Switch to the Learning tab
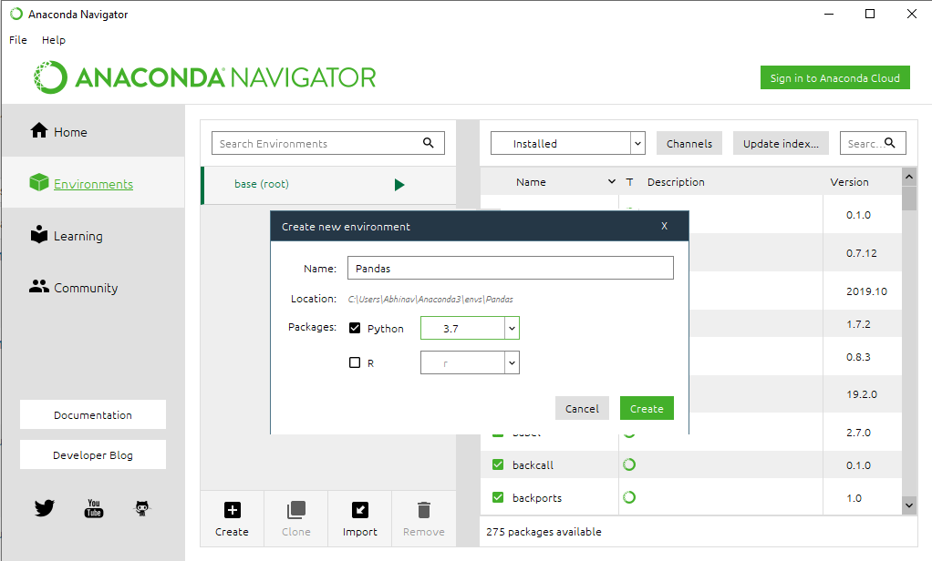The image size is (932, 561). tap(93, 235)
